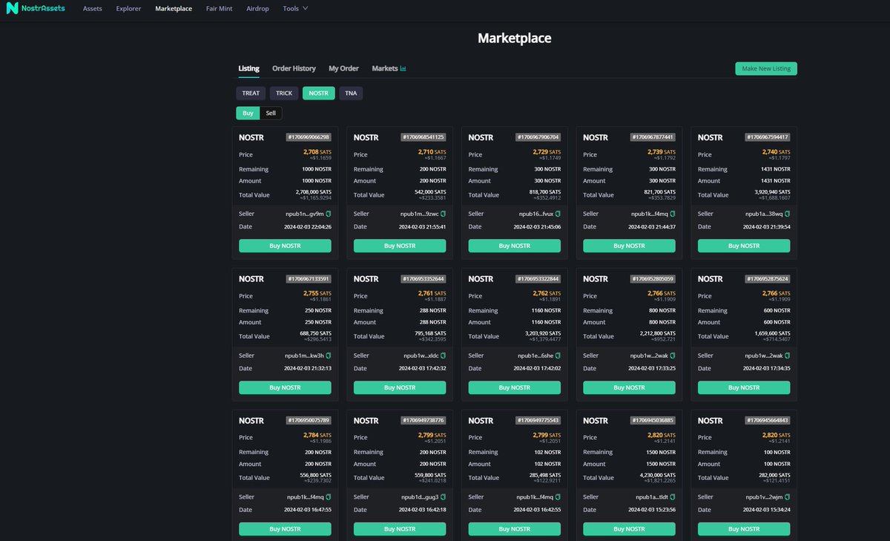Click the NostrAssets logo
The height and width of the screenshot is (541, 890).
click(x=36, y=9)
